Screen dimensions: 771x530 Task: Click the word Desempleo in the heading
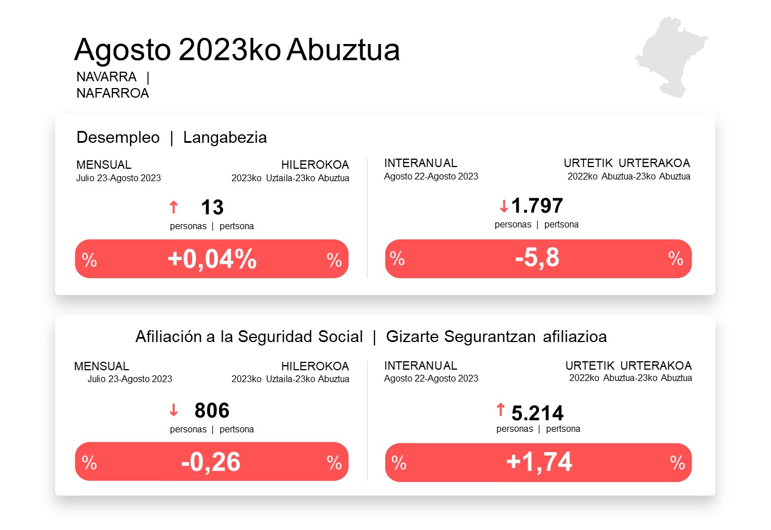118,138
